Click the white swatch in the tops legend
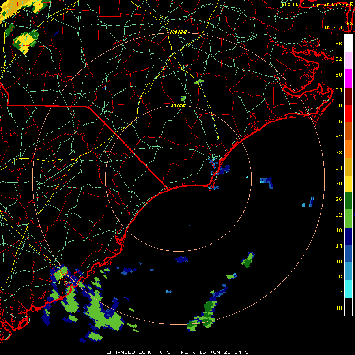 (348, 43)
